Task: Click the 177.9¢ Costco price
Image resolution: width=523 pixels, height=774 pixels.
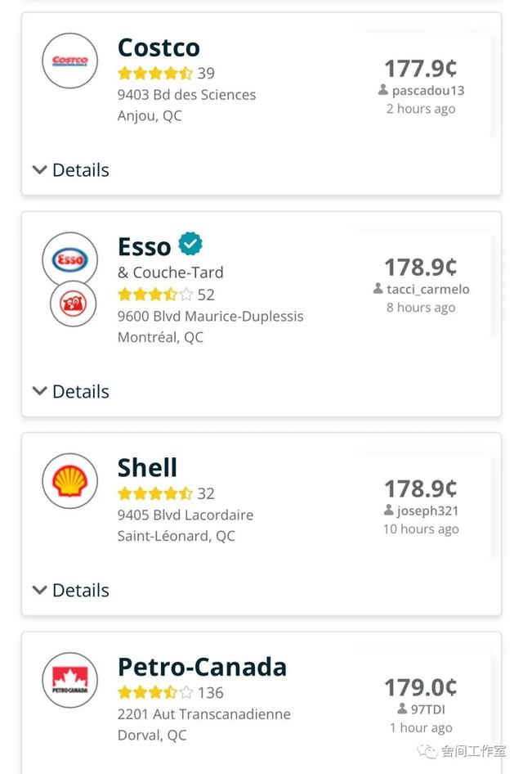Action: pos(420,68)
